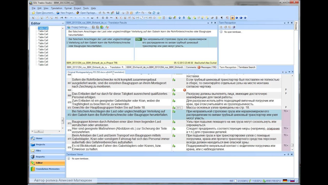Viewport: 328px width, 185px height.
Task: Open the Edit menu
Action: point(39,8)
